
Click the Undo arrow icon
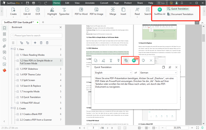[40, 3]
